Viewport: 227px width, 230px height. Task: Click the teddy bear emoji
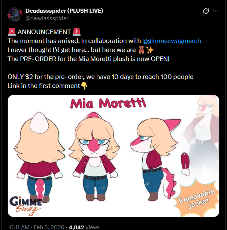click(141, 50)
